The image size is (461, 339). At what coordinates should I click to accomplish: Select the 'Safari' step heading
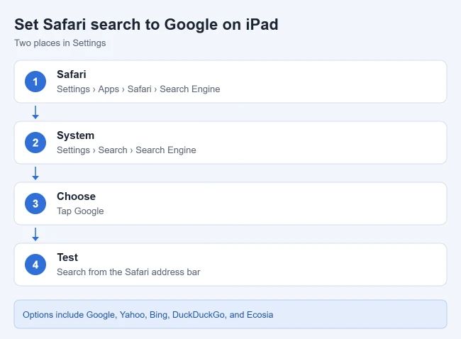click(x=72, y=74)
